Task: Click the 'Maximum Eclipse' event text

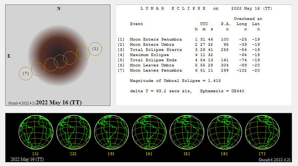Action: [x=149, y=55]
